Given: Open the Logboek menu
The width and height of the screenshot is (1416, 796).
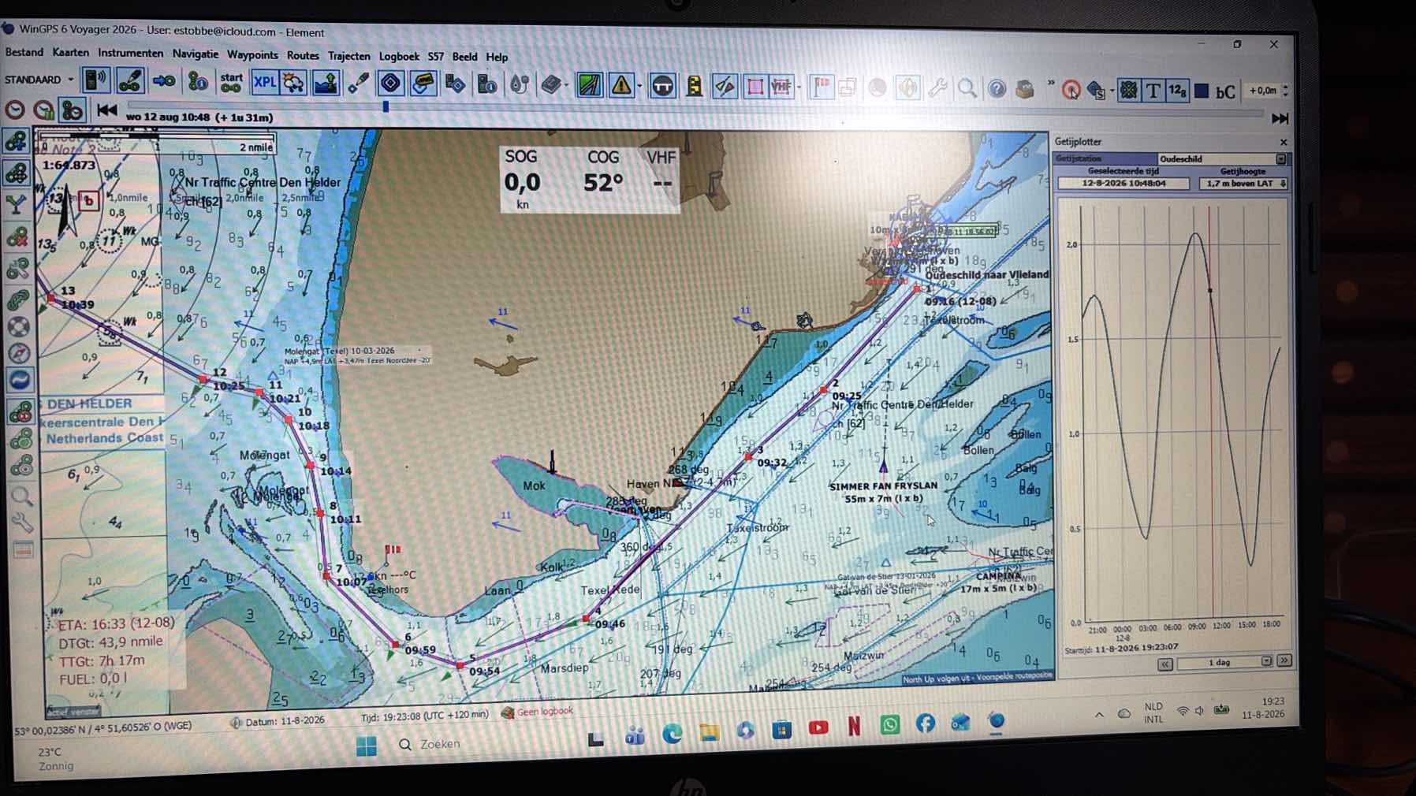Looking at the screenshot, I should pos(399,57).
